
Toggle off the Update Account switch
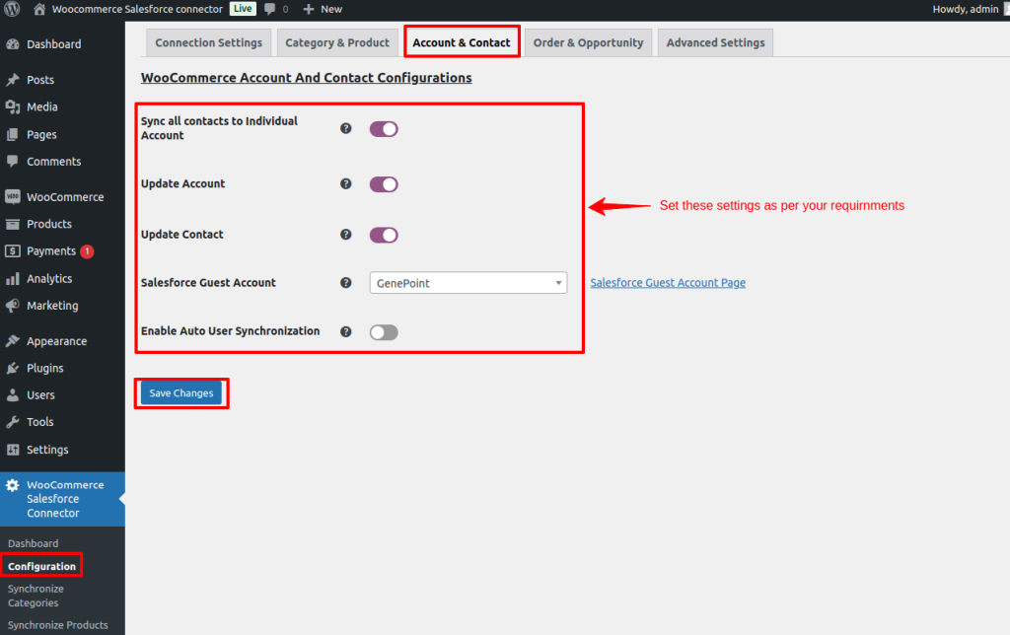tap(384, 184)
